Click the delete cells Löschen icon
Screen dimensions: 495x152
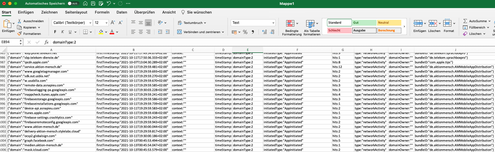pyautogui.click(x=433, y=23)
